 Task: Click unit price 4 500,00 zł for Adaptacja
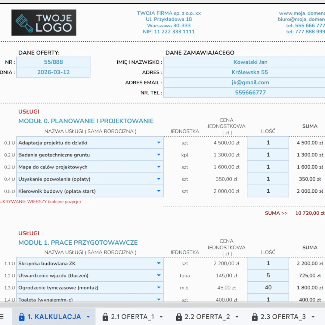[x=227, y=143]
